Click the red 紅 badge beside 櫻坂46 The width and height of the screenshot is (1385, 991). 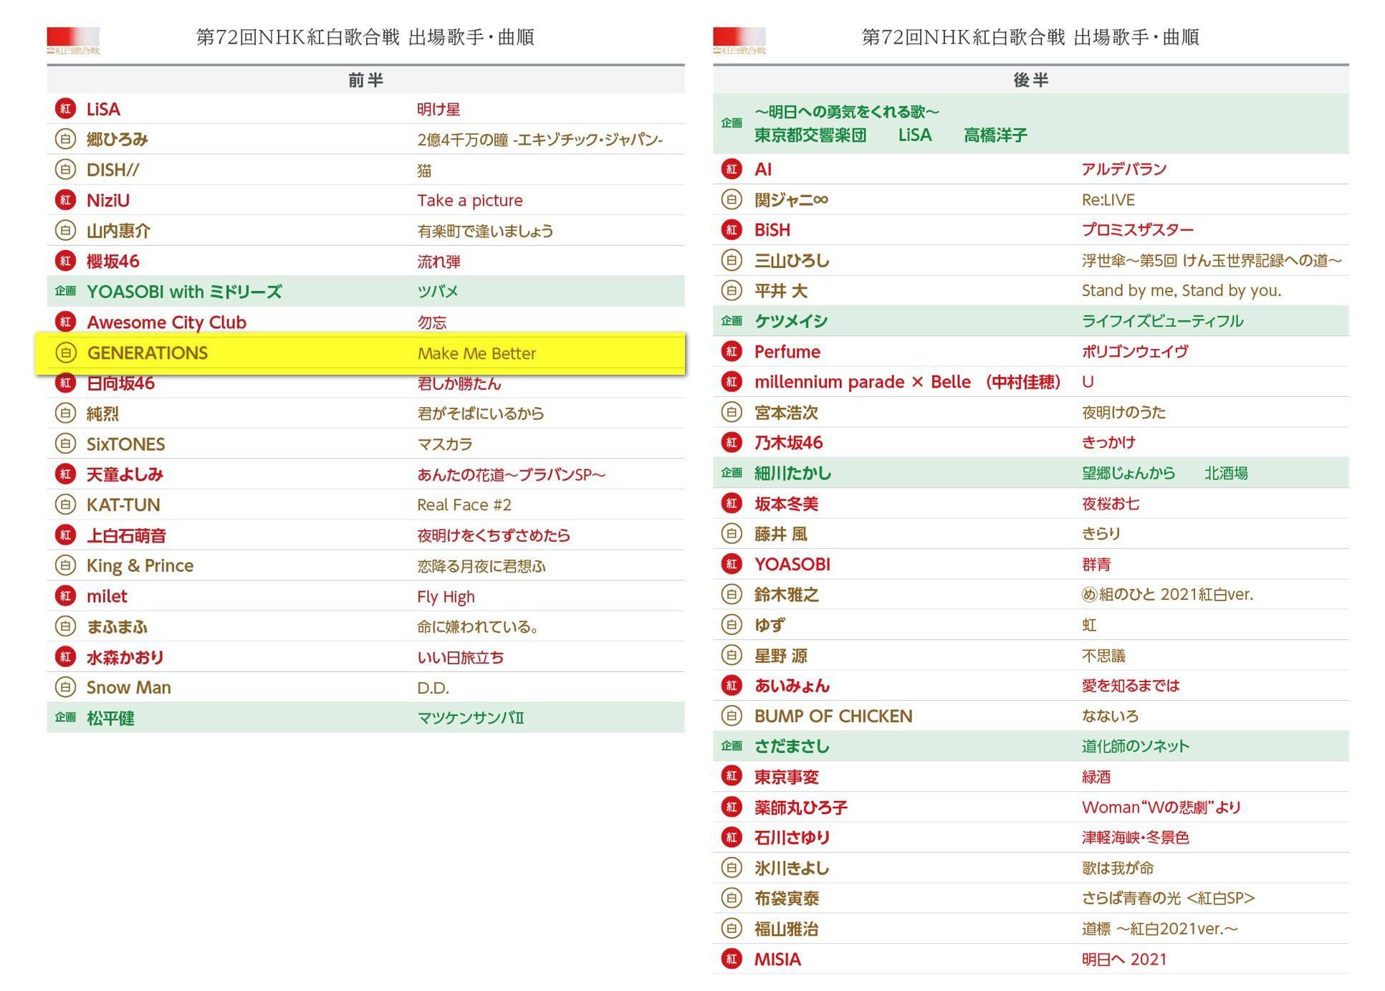65,261
